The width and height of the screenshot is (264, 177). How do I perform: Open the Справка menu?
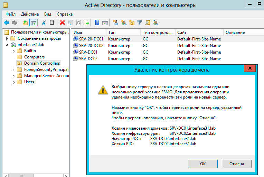pos(65,14)
